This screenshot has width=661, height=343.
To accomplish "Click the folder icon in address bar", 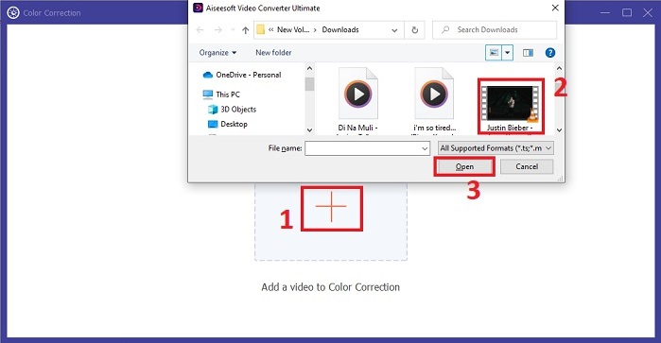I will coord(260,29).
